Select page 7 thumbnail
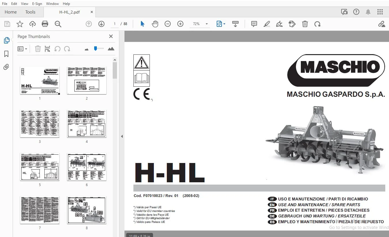389x237 pixels. point(40,210)
